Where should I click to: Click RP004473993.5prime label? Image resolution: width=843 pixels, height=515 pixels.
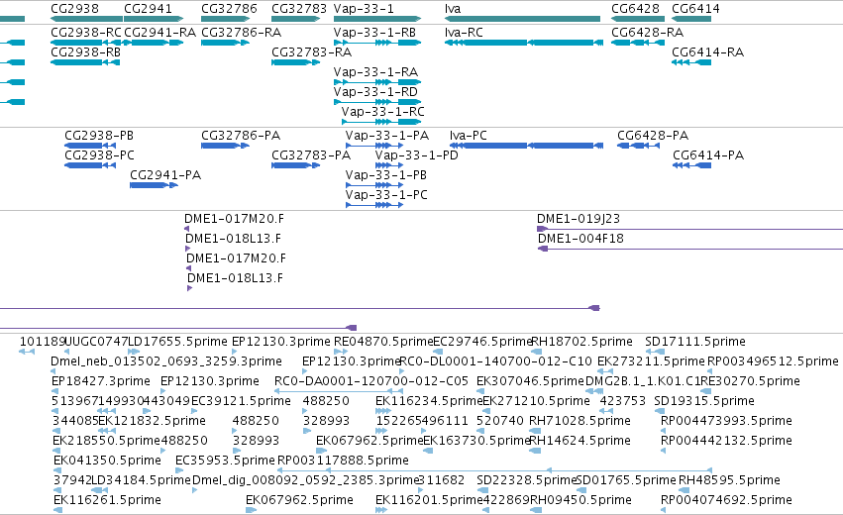[726, 420]
